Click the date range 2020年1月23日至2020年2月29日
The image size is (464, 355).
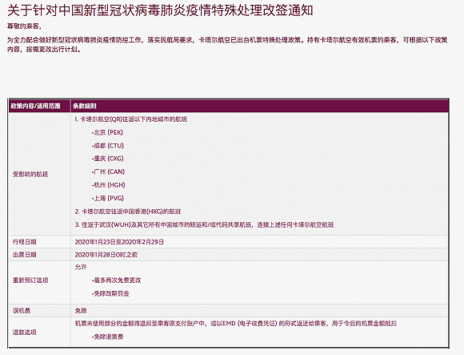119,242
